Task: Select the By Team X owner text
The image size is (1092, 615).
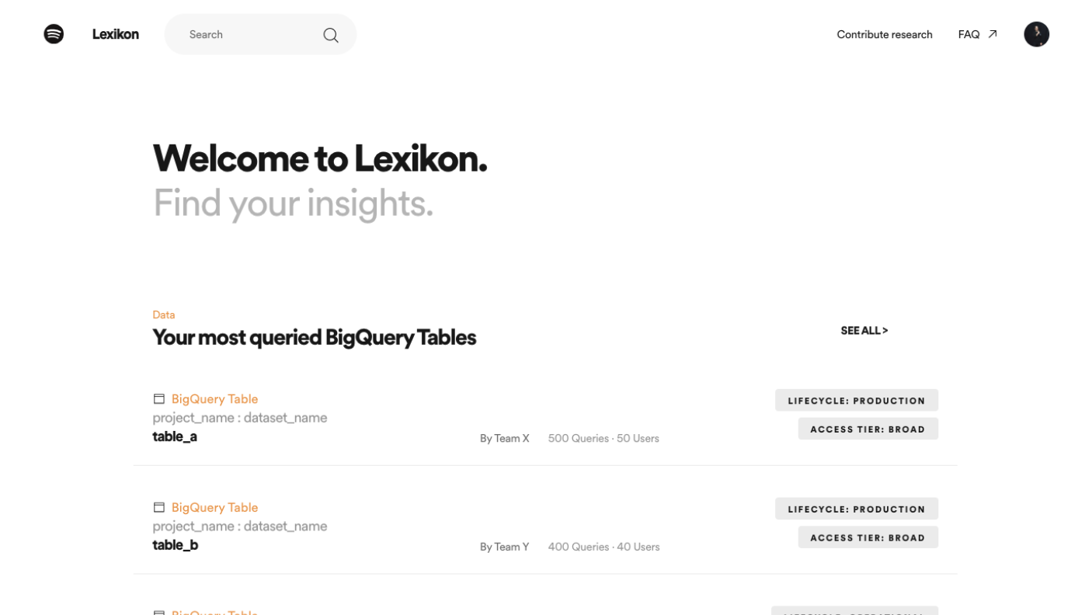Action: [x=505, y=439]
